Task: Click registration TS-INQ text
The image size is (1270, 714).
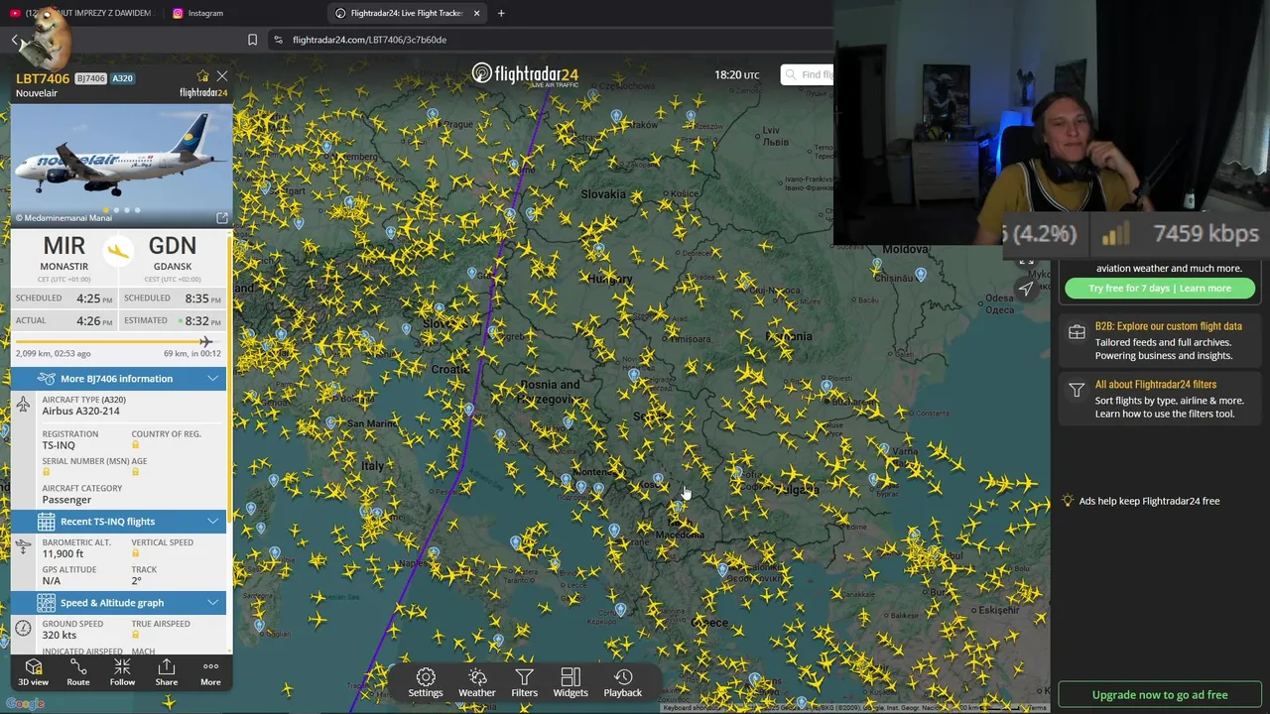Action: [x=59, y=445]
